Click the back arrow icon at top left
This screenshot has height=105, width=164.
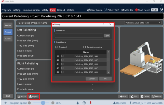pos(3,5)
